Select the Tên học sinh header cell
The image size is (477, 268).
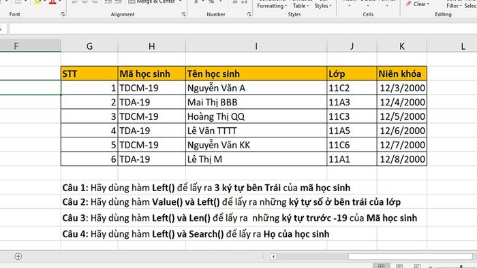coord(256,73)
